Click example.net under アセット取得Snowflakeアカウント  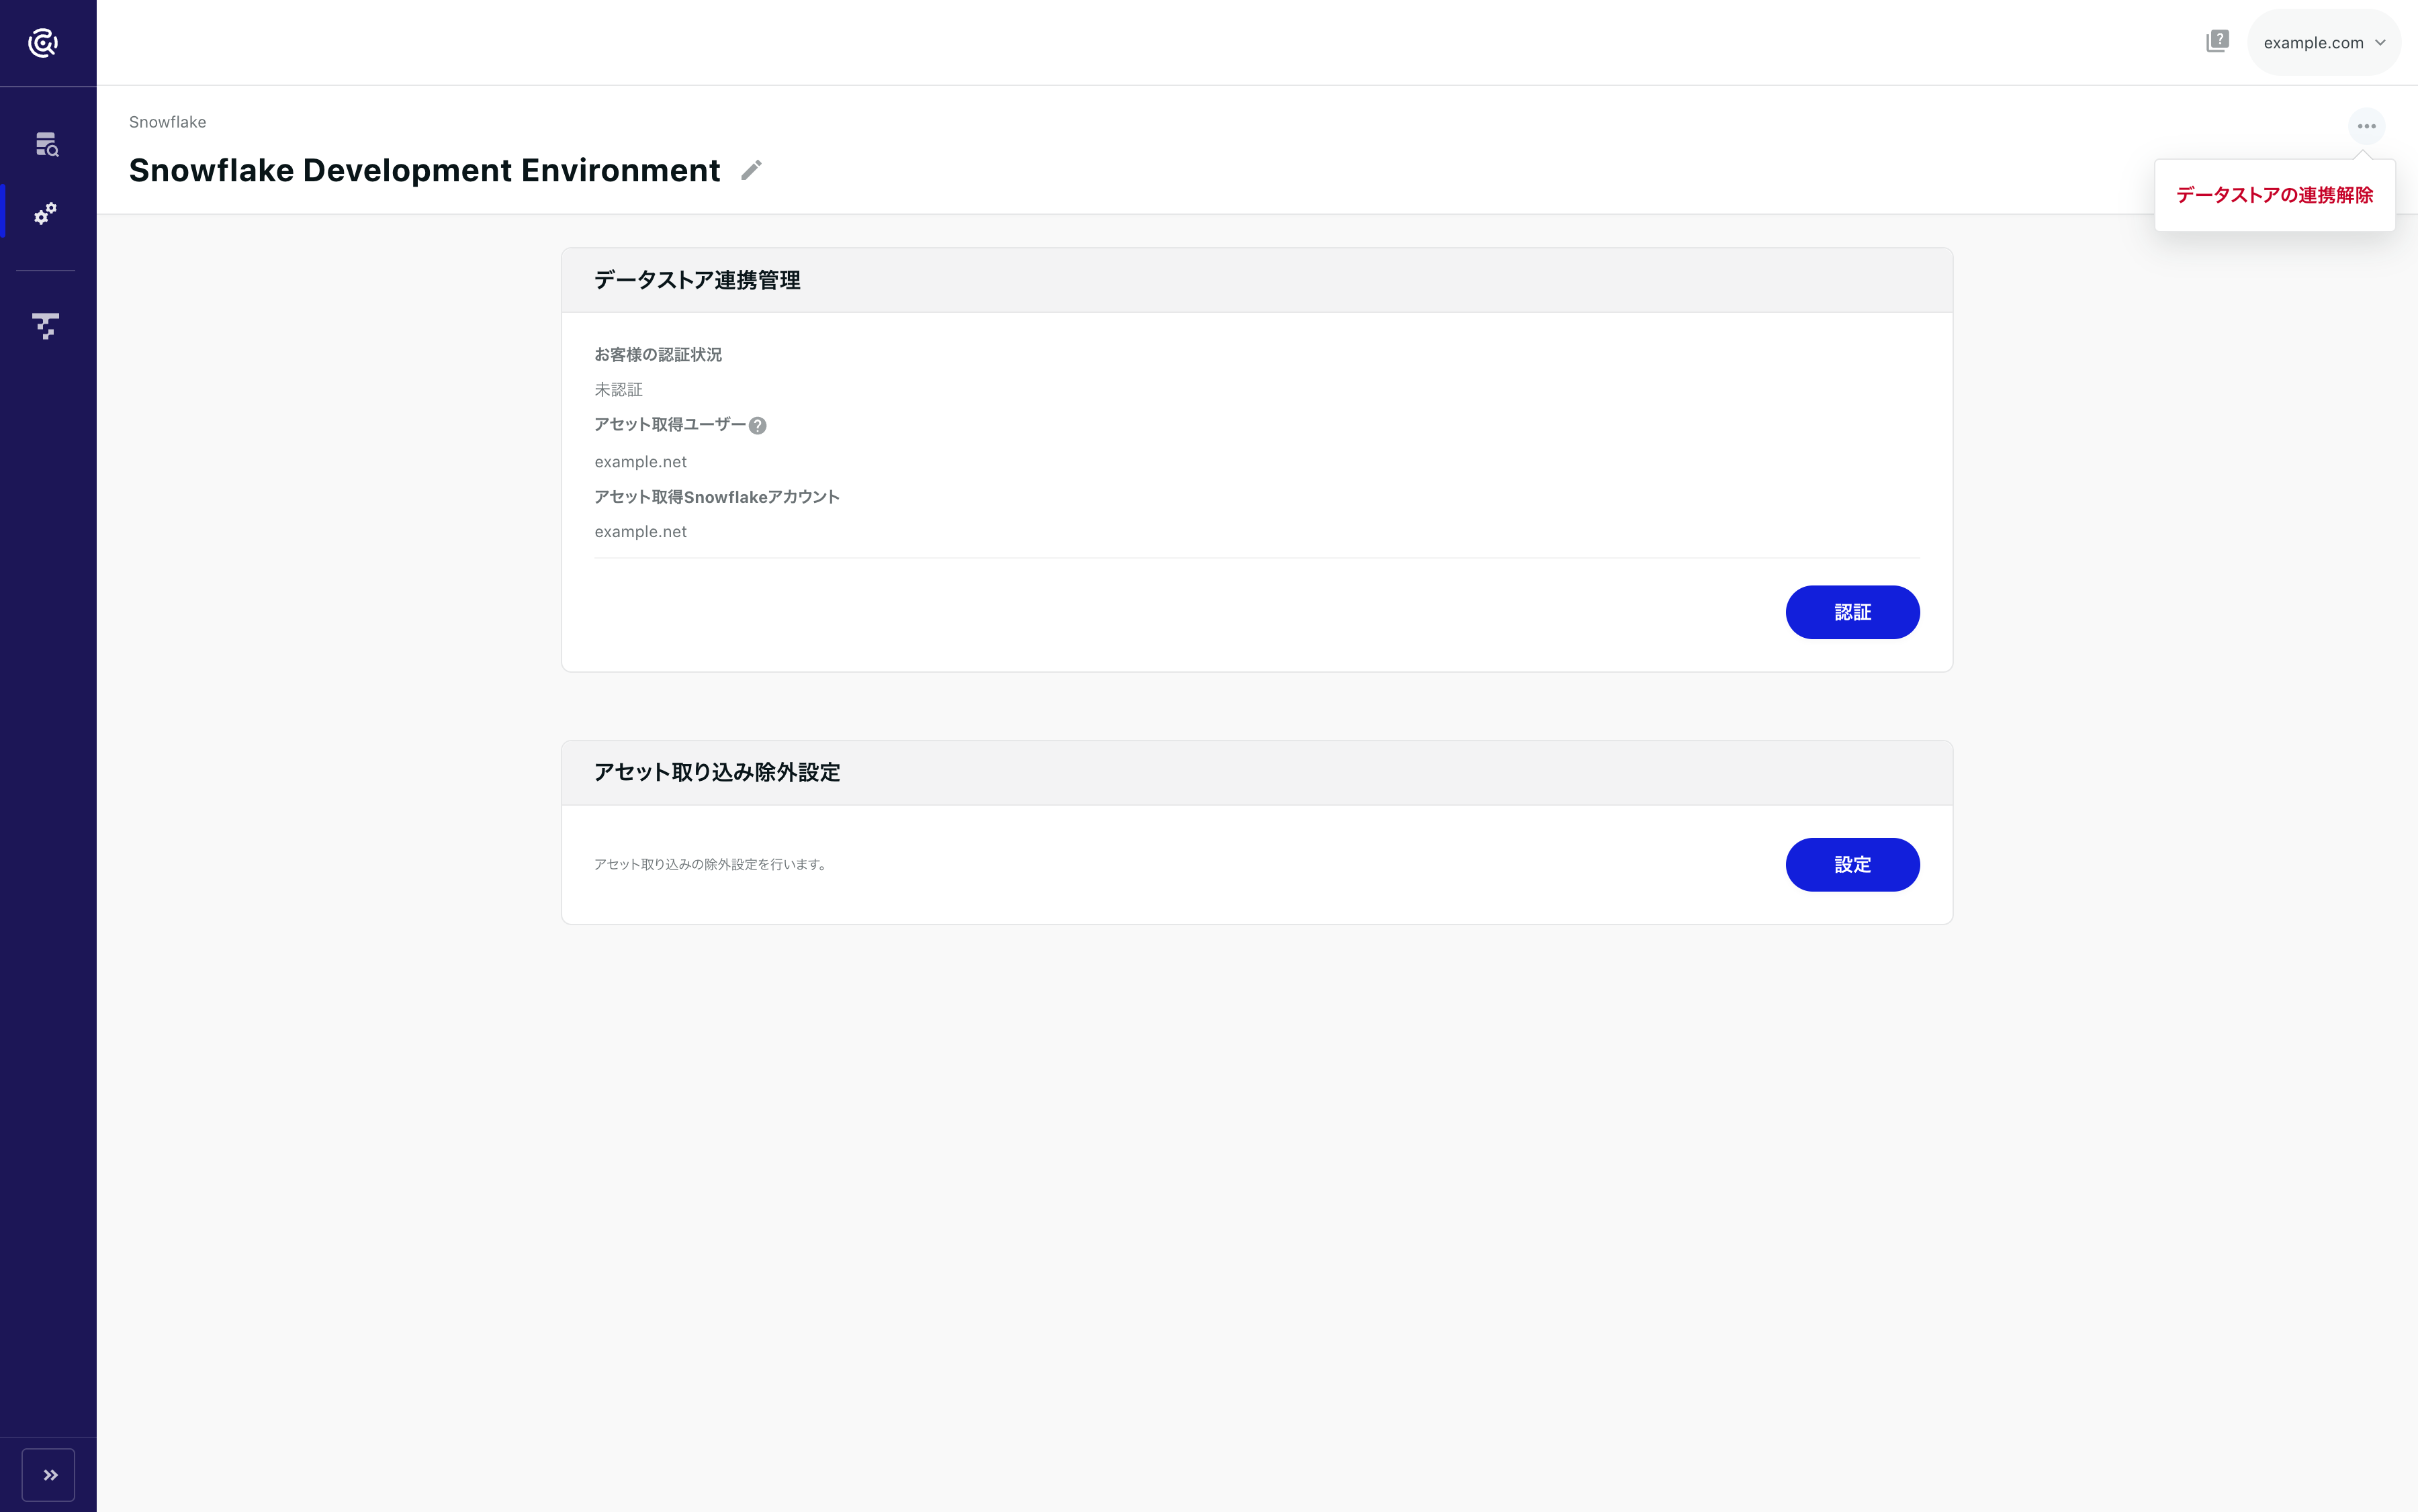pos(640,532)
